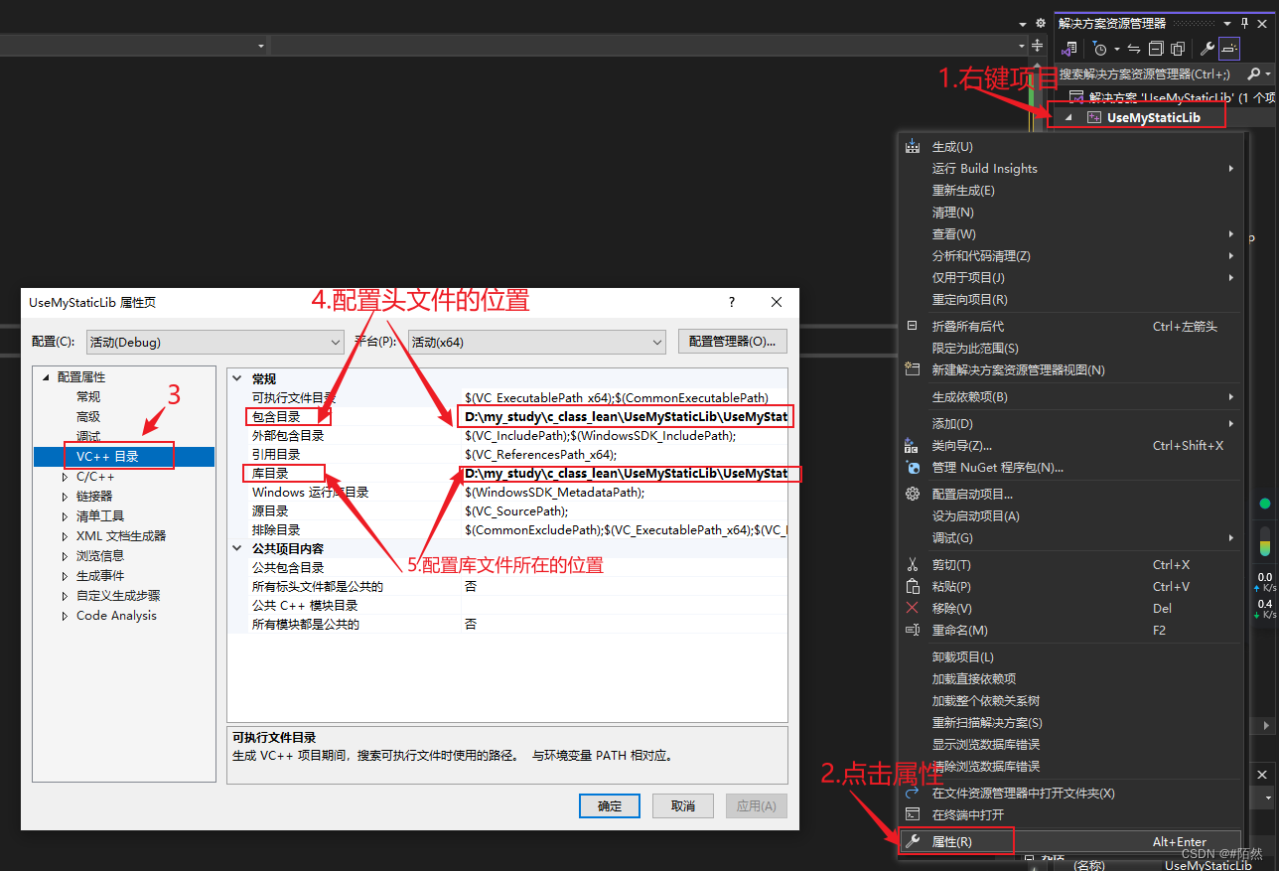Viewport: 1279px width, 871px height.
Task: Click the Solution Explorer switch views icon
Action: [x=1069, y=49]
